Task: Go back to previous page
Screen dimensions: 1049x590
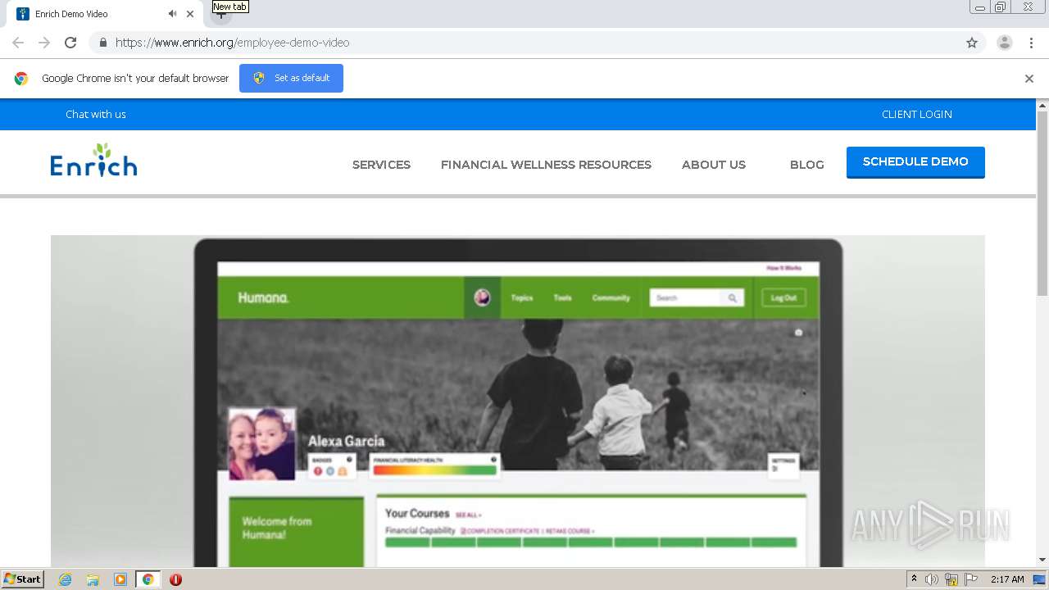Action: [x=18, y=43]
